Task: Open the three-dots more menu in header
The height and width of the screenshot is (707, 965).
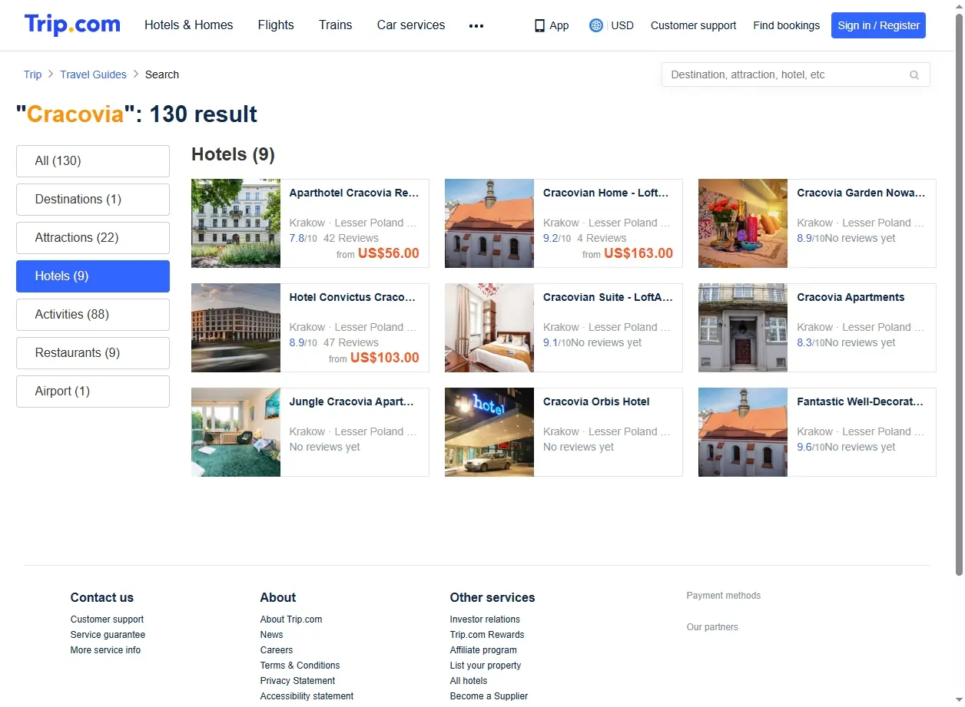Action: (x=476, y=25)
